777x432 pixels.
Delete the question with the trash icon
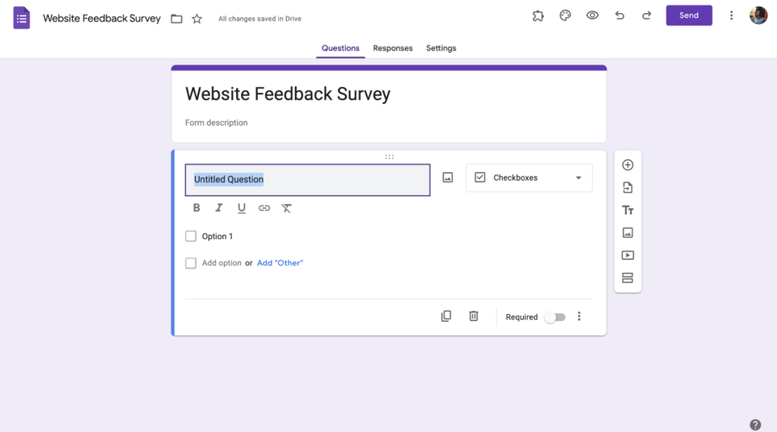[473, 316]
